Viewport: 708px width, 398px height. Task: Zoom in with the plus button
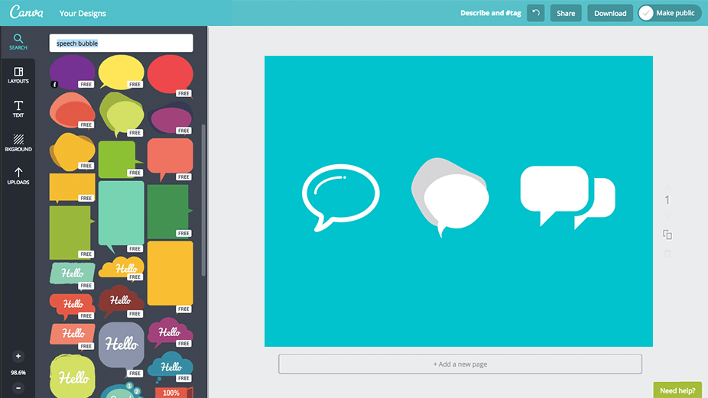(18, 356)
